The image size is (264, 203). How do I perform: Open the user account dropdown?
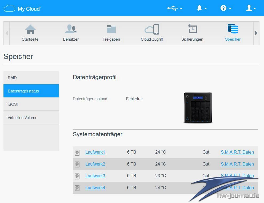coord(251,9)
